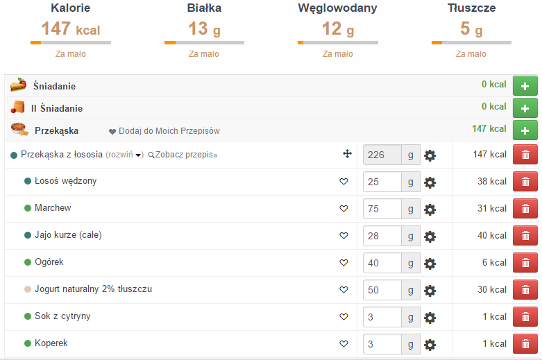The height and width of the screenshot is (360, 542).
Task: Click the green plus for II Śniadanie
Action: 525,109
